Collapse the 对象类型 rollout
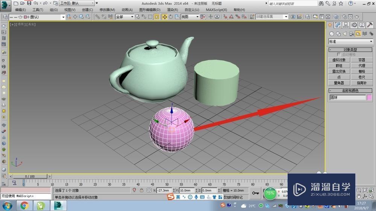376x211 pixels. pyautogui.click(x=350, y=50)
